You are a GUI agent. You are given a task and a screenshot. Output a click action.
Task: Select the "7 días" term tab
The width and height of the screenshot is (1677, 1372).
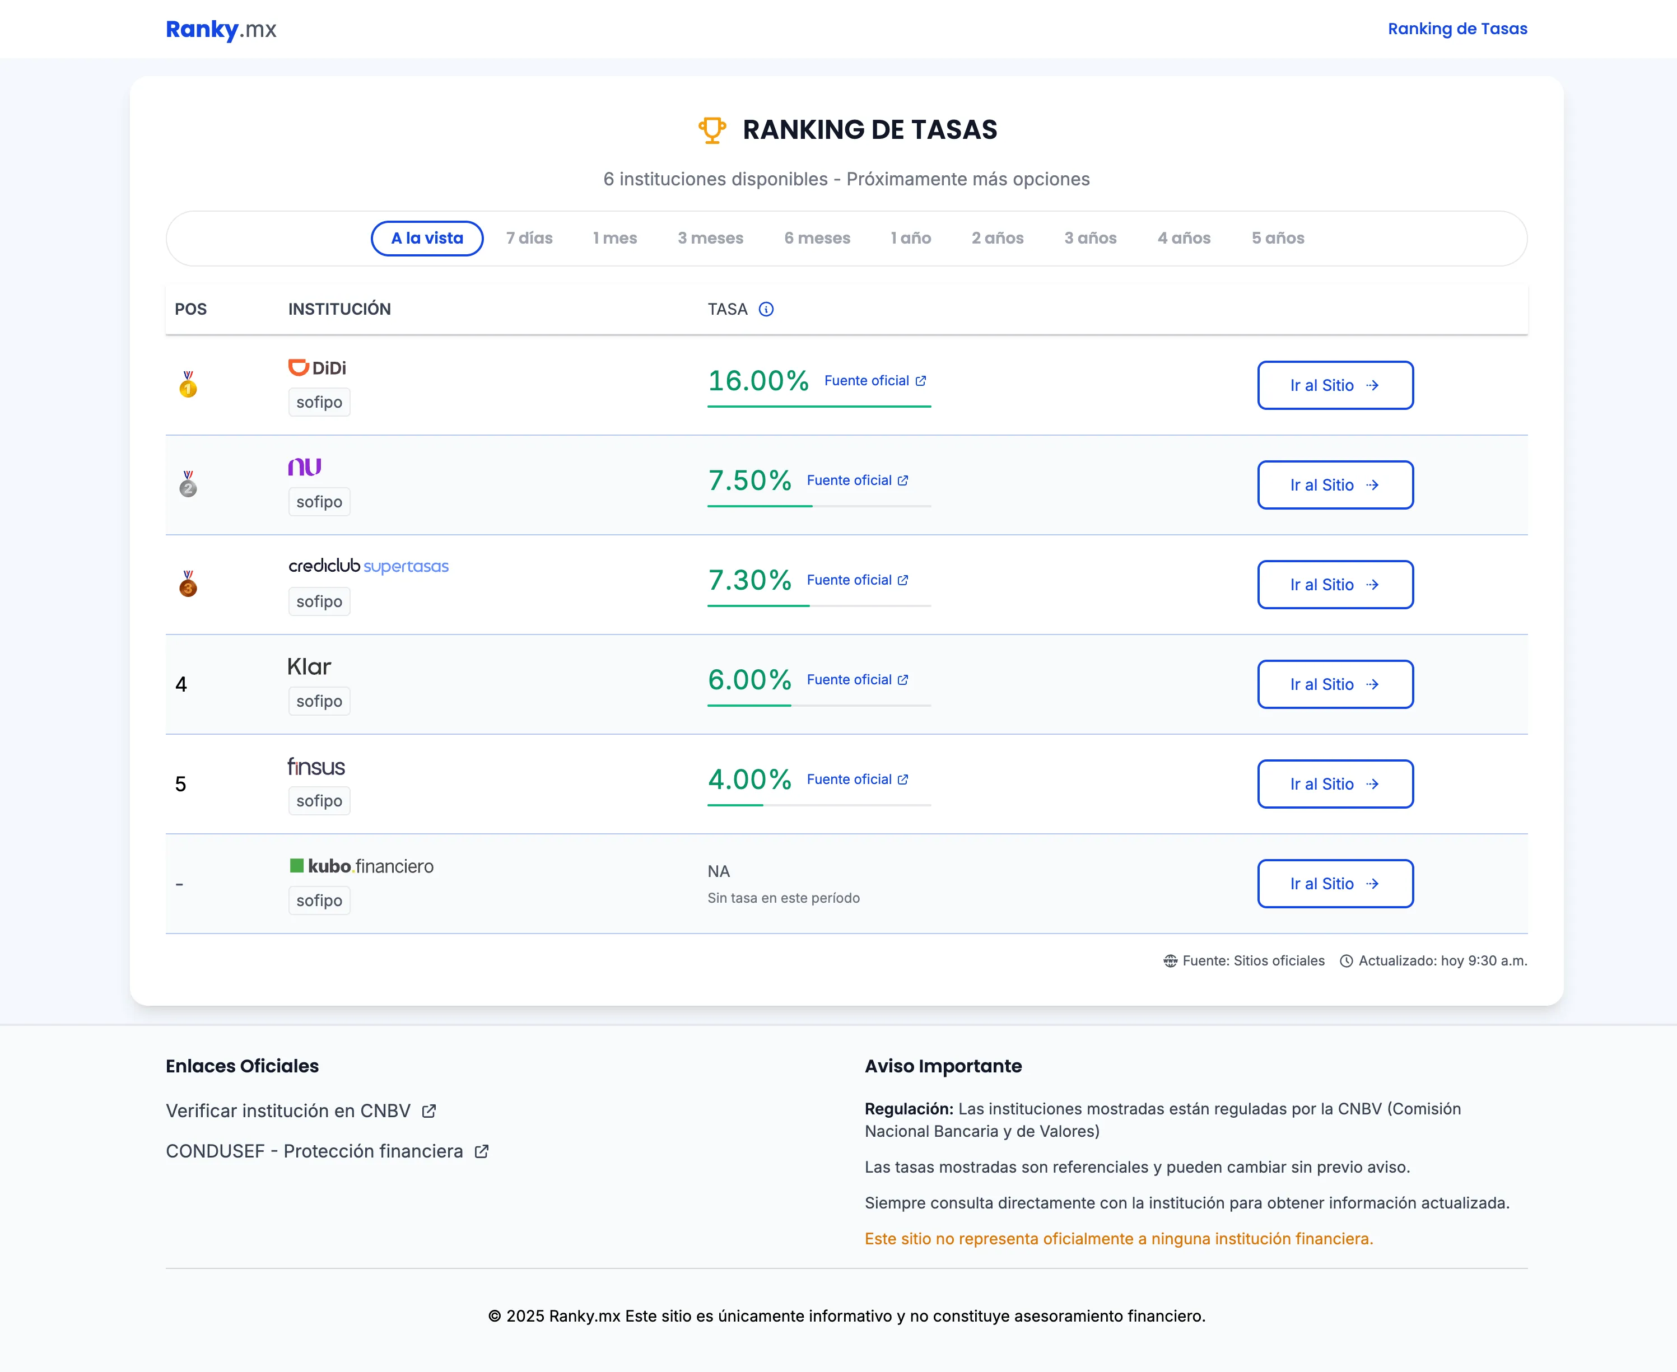529,238
